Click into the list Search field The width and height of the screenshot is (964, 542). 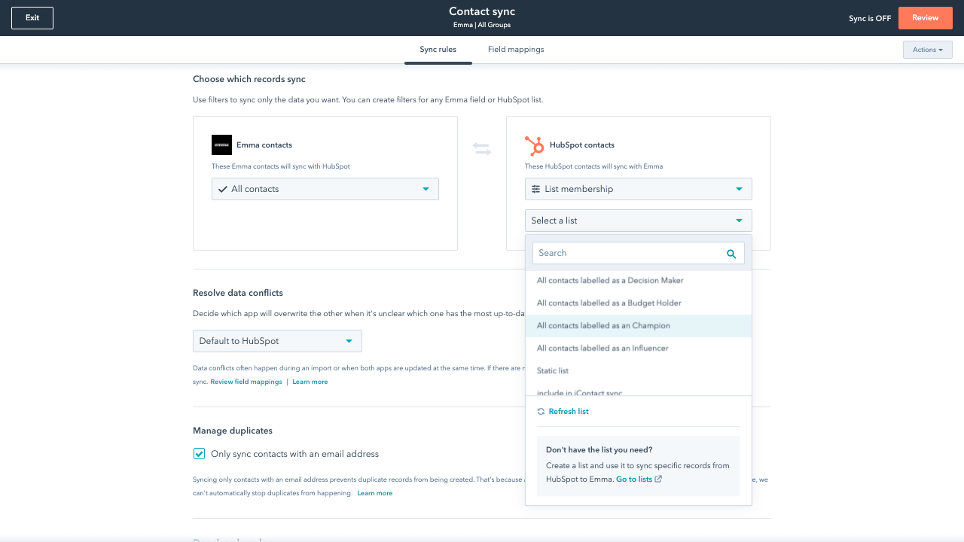click(629, 254)
